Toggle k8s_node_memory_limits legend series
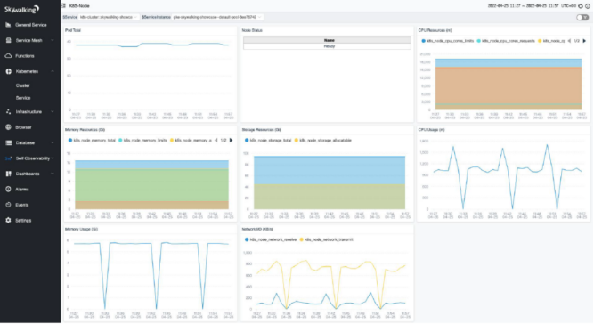Image resolution: width=594 pixels, height=324 pixels. (x=142, y=141)
